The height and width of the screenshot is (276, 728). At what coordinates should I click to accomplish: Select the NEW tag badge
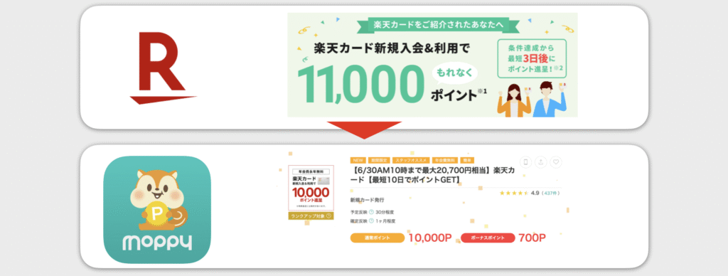tap(358, 160)
